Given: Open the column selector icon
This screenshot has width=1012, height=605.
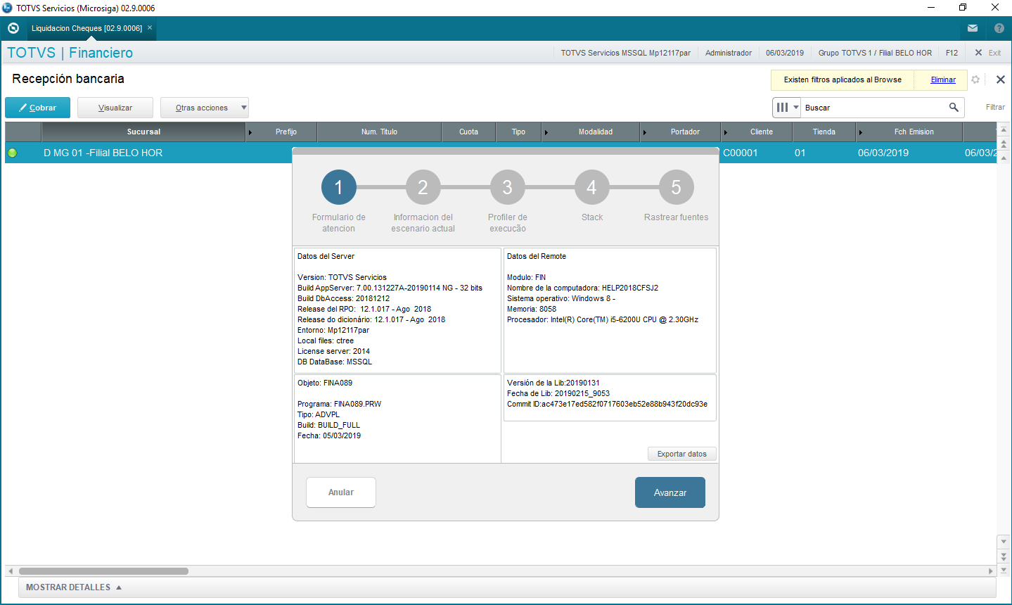Looking at the screenshot, I should point(782,108).
